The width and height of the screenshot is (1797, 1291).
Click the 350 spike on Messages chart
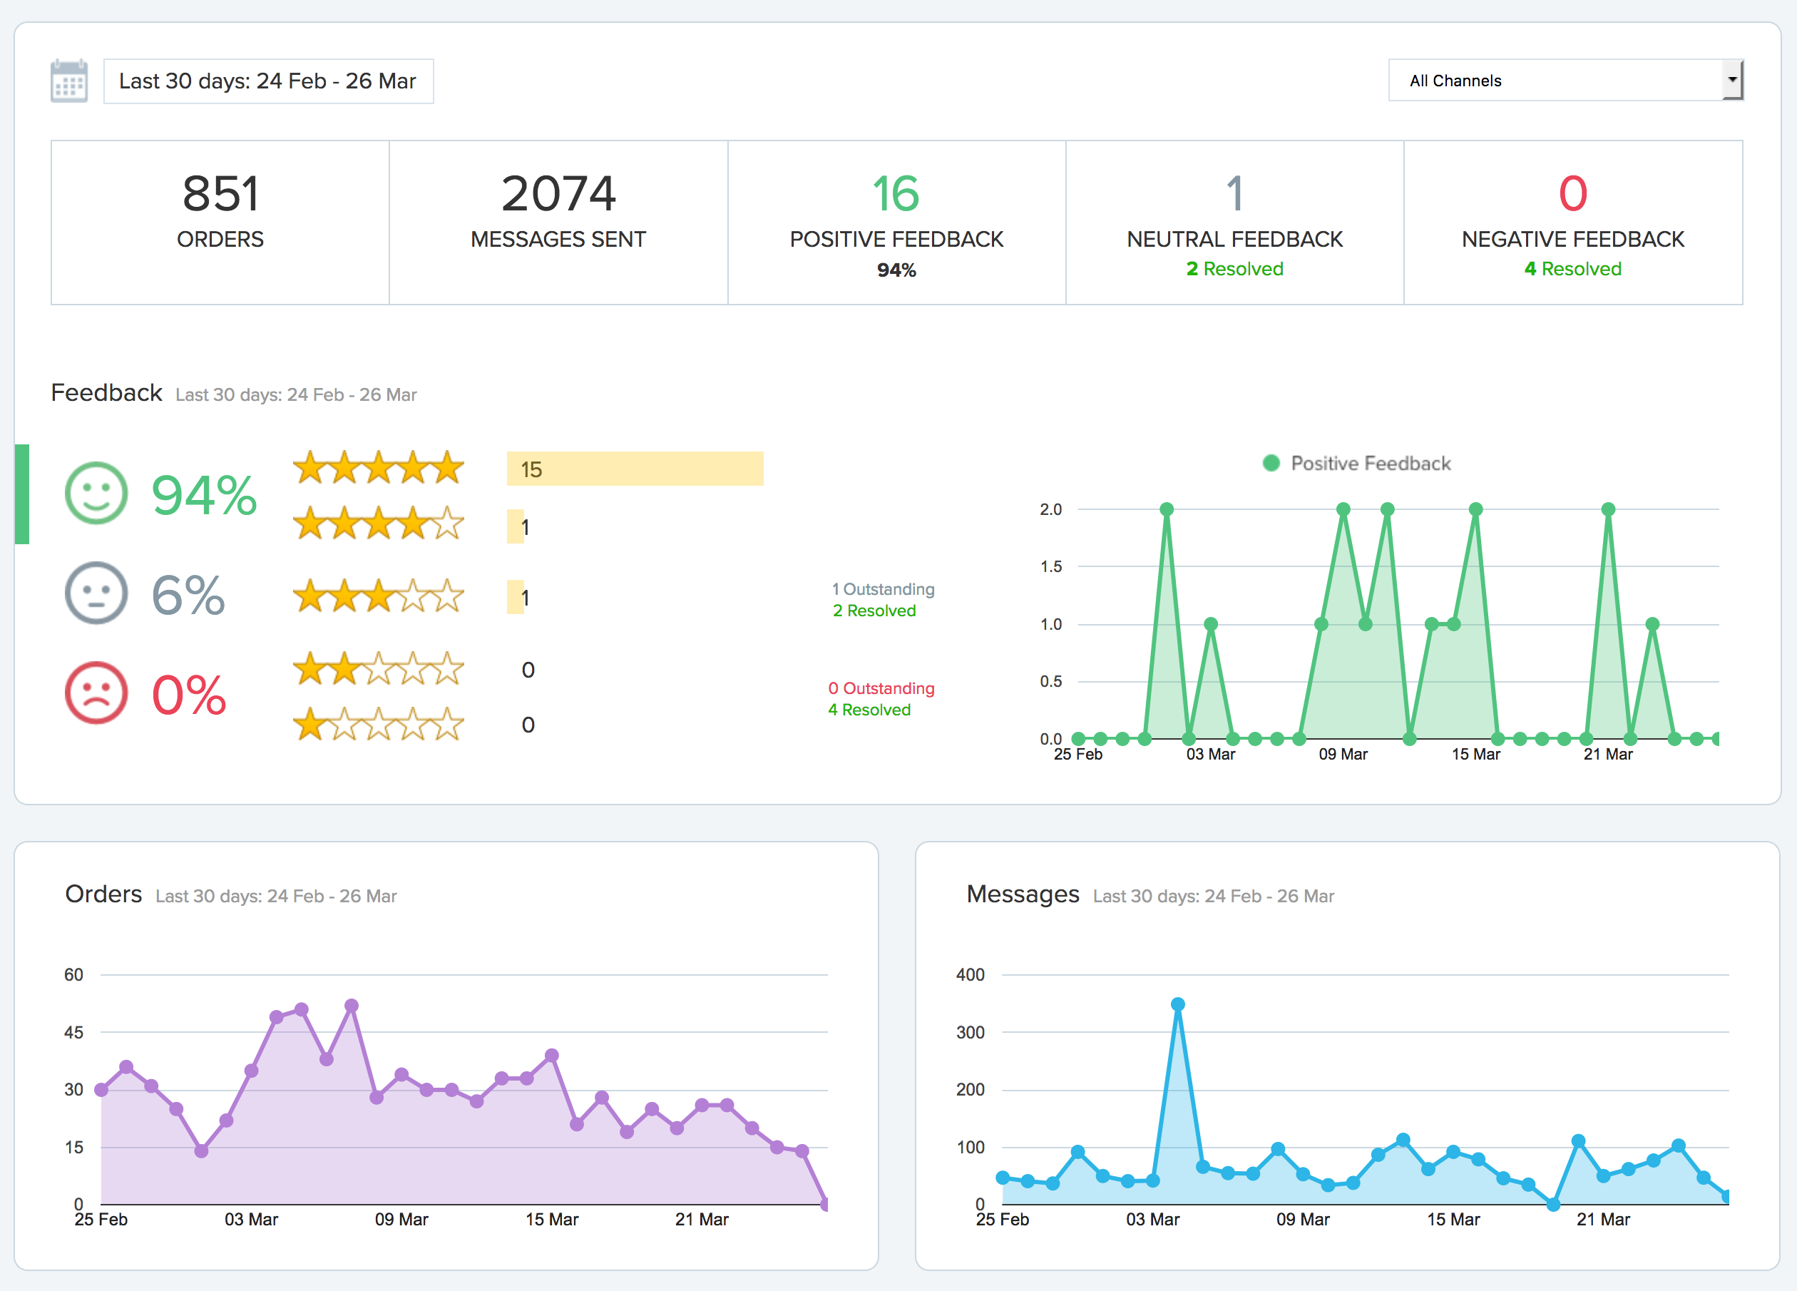1177,1004
